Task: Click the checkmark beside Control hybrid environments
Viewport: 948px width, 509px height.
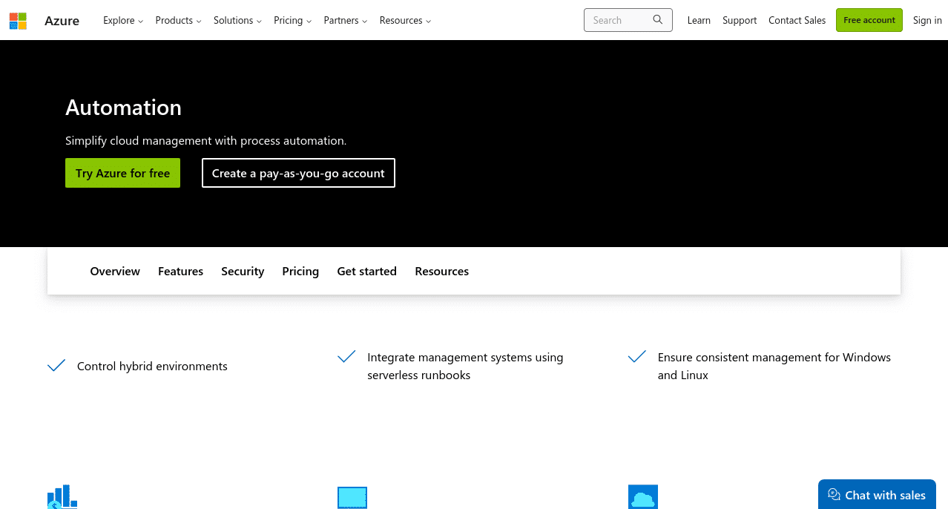Action: pos(56,366)
